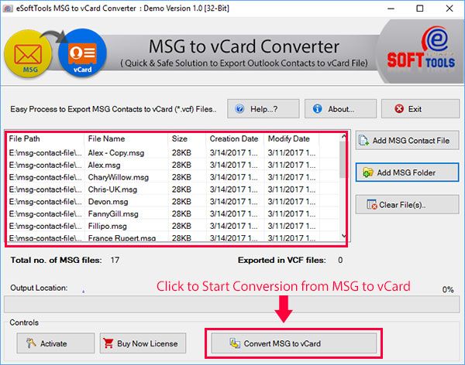Exit the converter application
The height and width of the screenshot is (365, 465).
click(420, 109)
